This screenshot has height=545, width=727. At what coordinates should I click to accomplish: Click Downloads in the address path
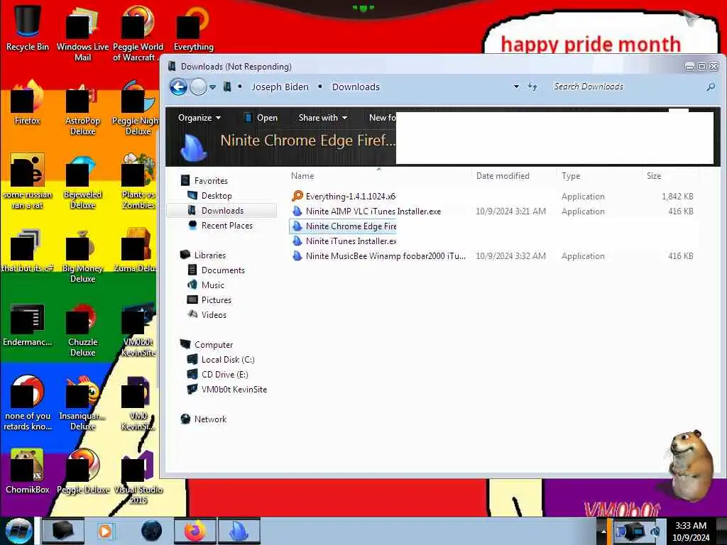click(356, 87)
